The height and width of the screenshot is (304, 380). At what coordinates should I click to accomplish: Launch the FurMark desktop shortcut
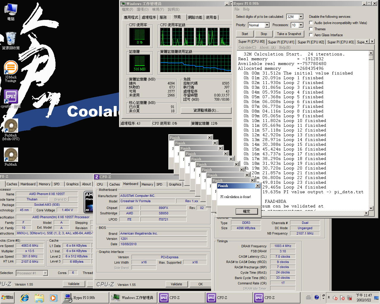(x=11, y=157)
